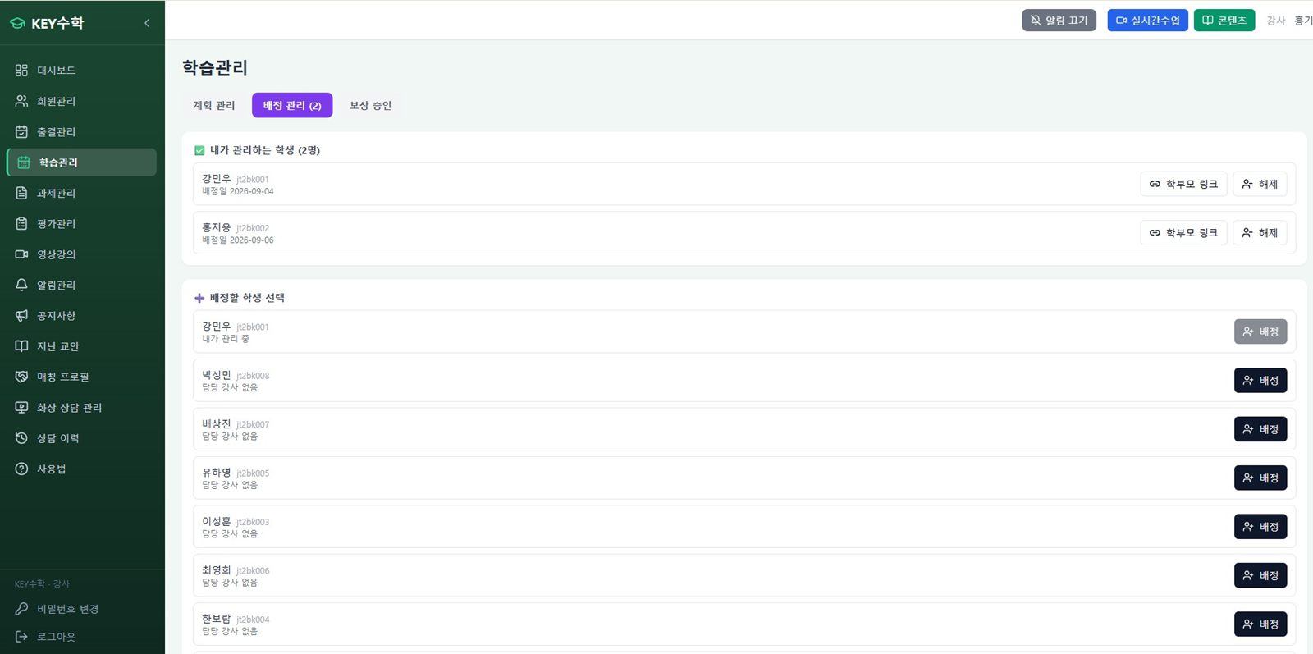
Task: Click 해제 for 강민우
Action: (1260, 184)
